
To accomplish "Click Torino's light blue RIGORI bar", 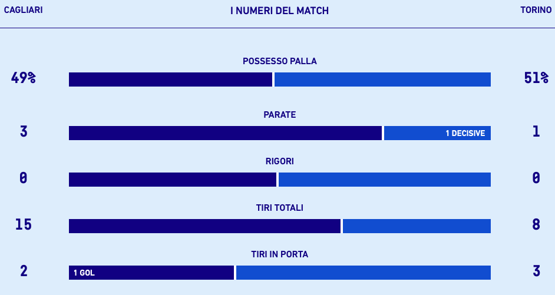I will point(384,180).
